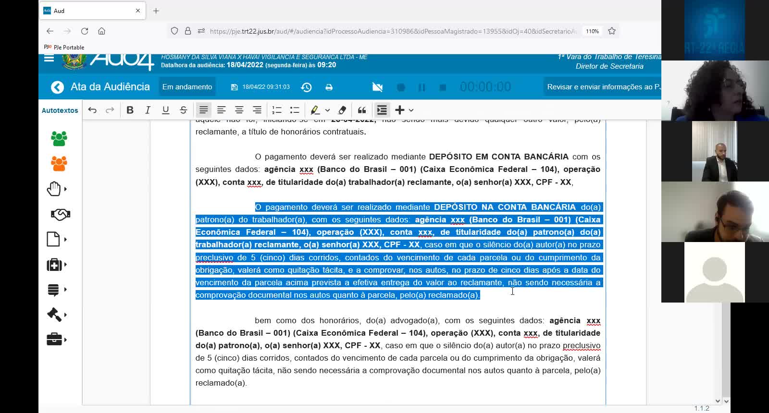Open the hamburger menu
This screenshot has height=413, width=769.
(49, 59)
